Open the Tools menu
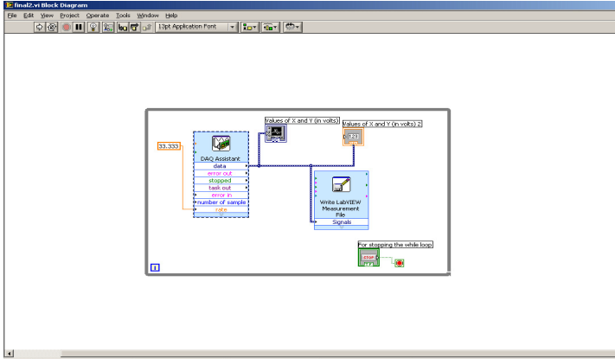This screenshot has height=359, width=615. click(123, 16)
